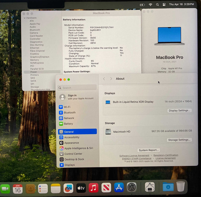
Task: Click the menu bar date and time
Action: coord(181,4)
